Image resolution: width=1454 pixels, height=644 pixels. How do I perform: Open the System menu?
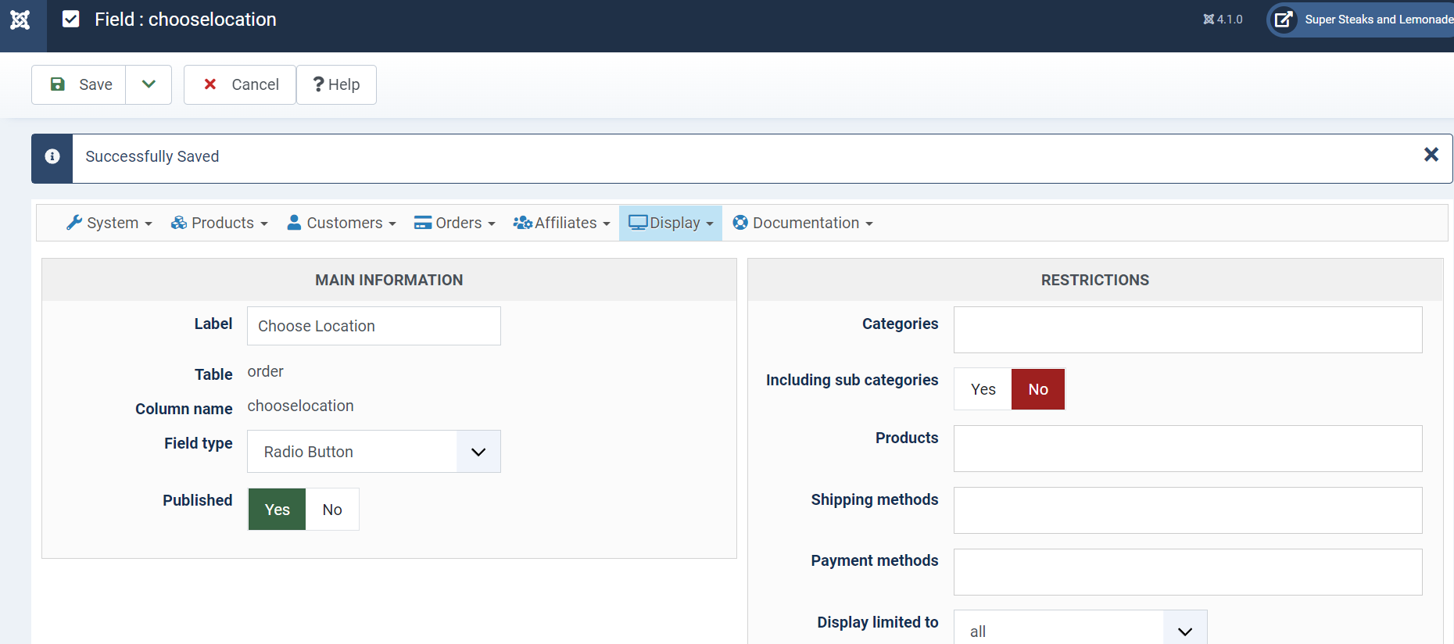109,223
